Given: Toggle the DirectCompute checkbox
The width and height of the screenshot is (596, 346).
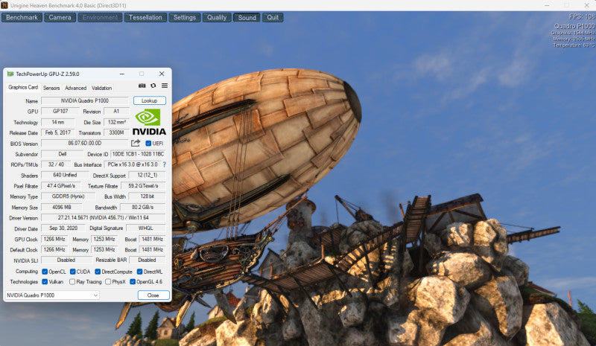Looking at the screenshot, I should [98, 272].
